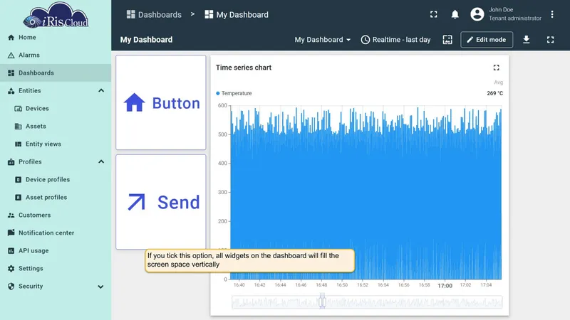This screenshot has width=570, height=320.
Task: Collapse the Entities section chevron
Action: 101,91
